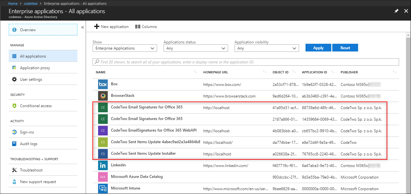Open Application proxy in the sidebar
The height and width of the screenshot is (194, 411).
coord(43,68)
